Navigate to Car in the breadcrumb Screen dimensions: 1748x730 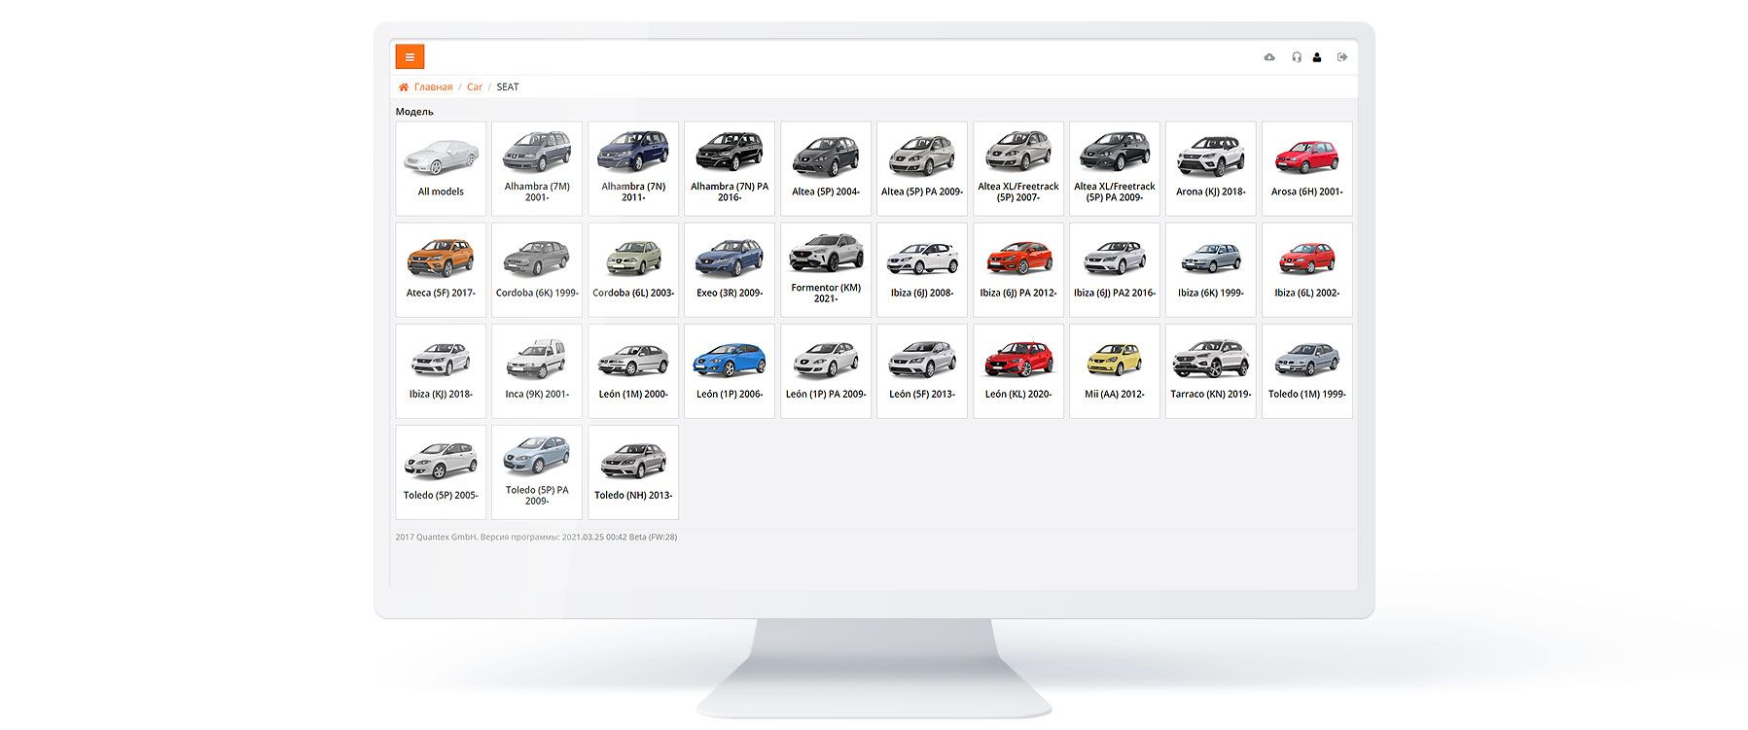click(474, 87)
